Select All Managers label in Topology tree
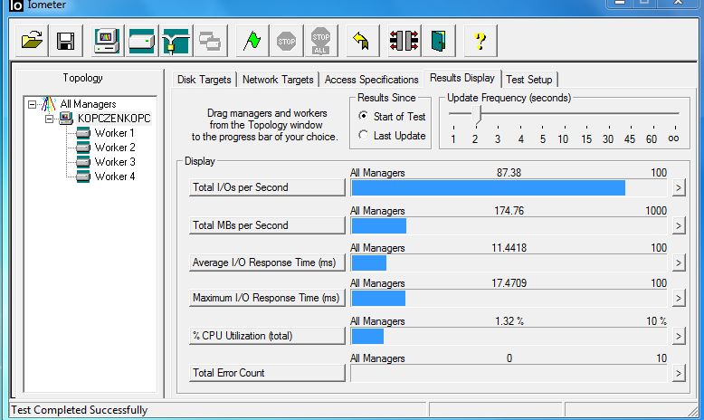 coord(89,104)
